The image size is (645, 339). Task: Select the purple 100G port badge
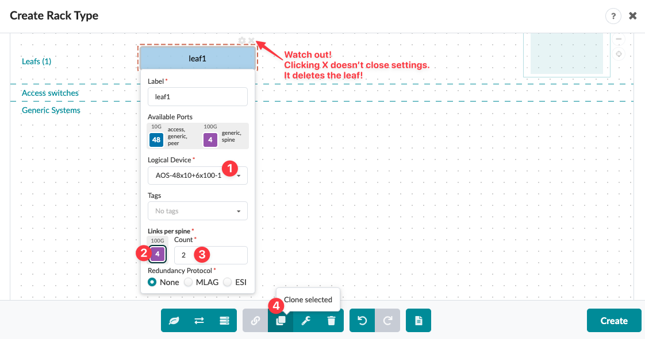(157, 254)
